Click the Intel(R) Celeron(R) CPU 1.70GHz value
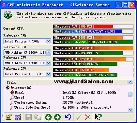The height and width of the screenshot is (123, 137). (x=89, y=93)
